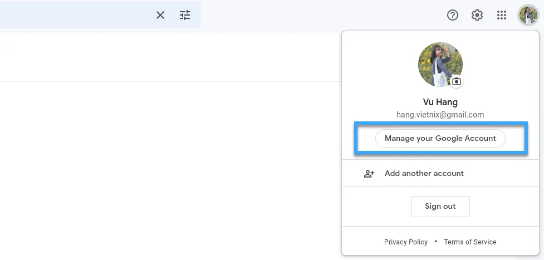Select the large profile photo of Vu Hang
This screenshot has width=544, height=260.
pyautogui.click(x=440, y=64)
